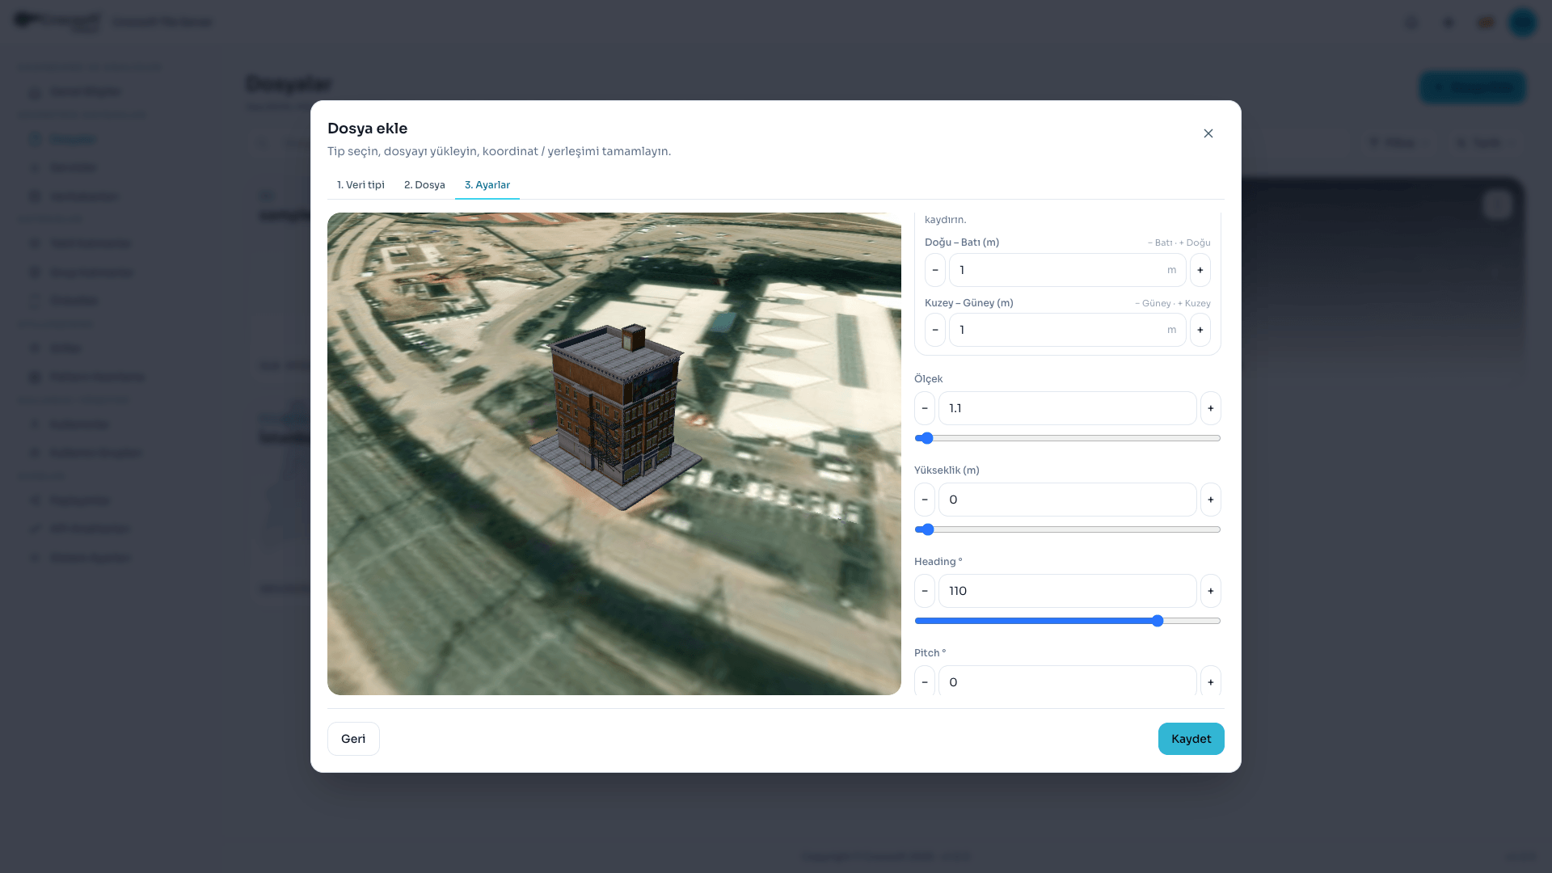
Task: Increase the Heading angle value
Action: pos(1211,591)
